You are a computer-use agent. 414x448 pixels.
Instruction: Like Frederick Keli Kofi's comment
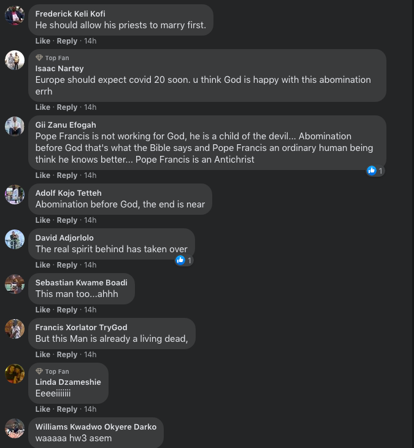43,41
